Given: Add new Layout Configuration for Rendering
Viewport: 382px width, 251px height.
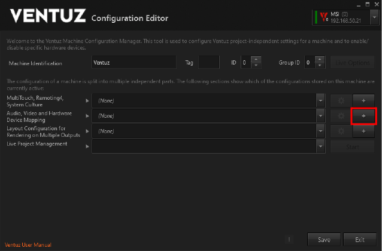Looking at the screenshot, I should tap(363, 130).
